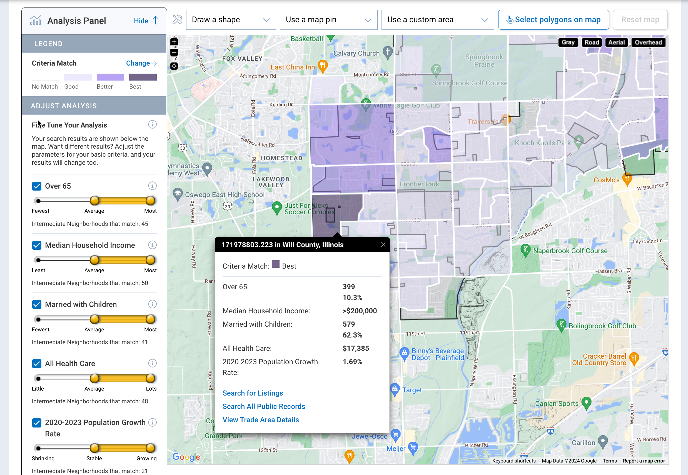Viewport: 688px width, 475px height.
Task: Open the Fine Tune Your Analysis info icon
Action: pyautogui.click(x=153, y=124)
